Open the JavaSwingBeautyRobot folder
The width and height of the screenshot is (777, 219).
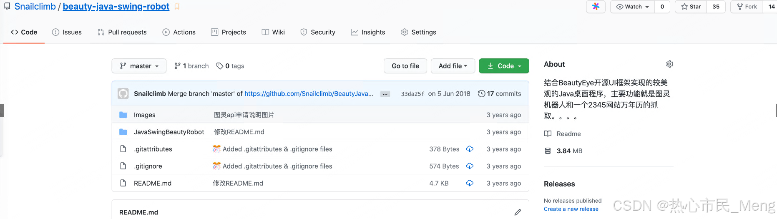tap(169, 132)
